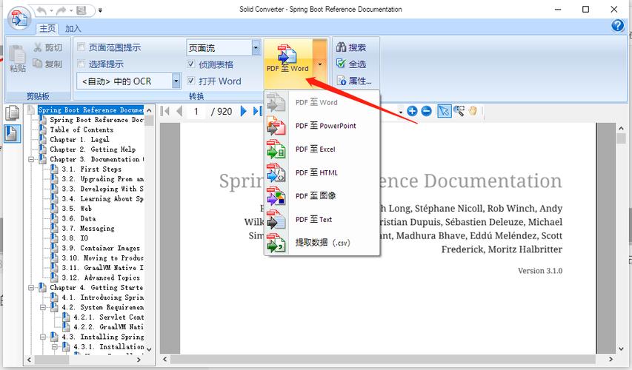632x370 pixels.
Task: Choose PDF 至 Text in dropdown menu
Action: point(322,219)
